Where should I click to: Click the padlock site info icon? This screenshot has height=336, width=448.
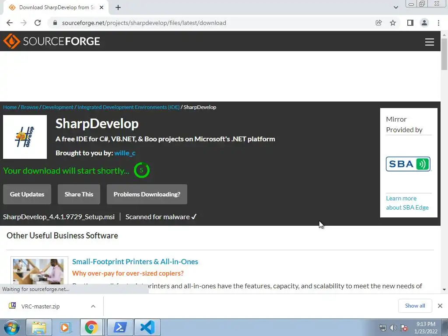point(56,23)
